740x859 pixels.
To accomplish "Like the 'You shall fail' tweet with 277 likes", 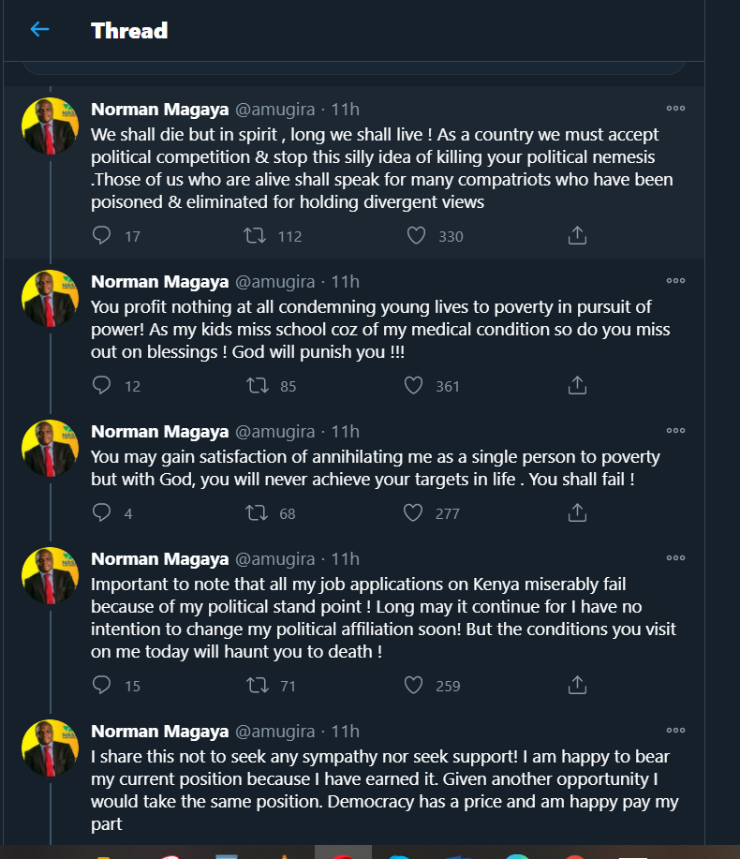I will (413, 512).
